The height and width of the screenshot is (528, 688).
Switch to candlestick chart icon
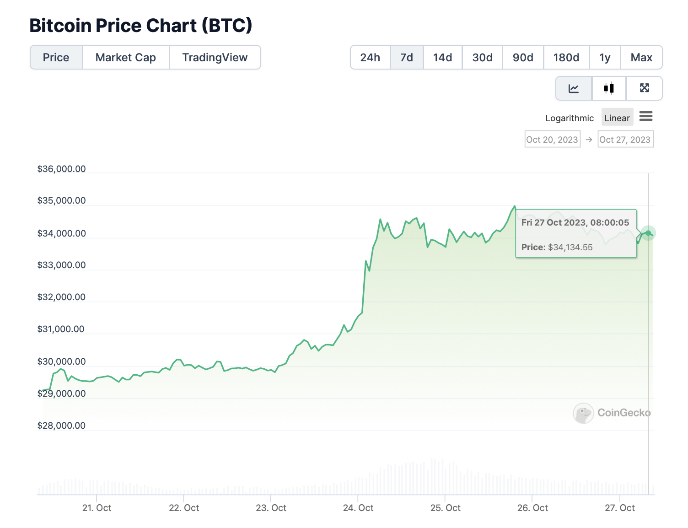click(x=609, y=88)
